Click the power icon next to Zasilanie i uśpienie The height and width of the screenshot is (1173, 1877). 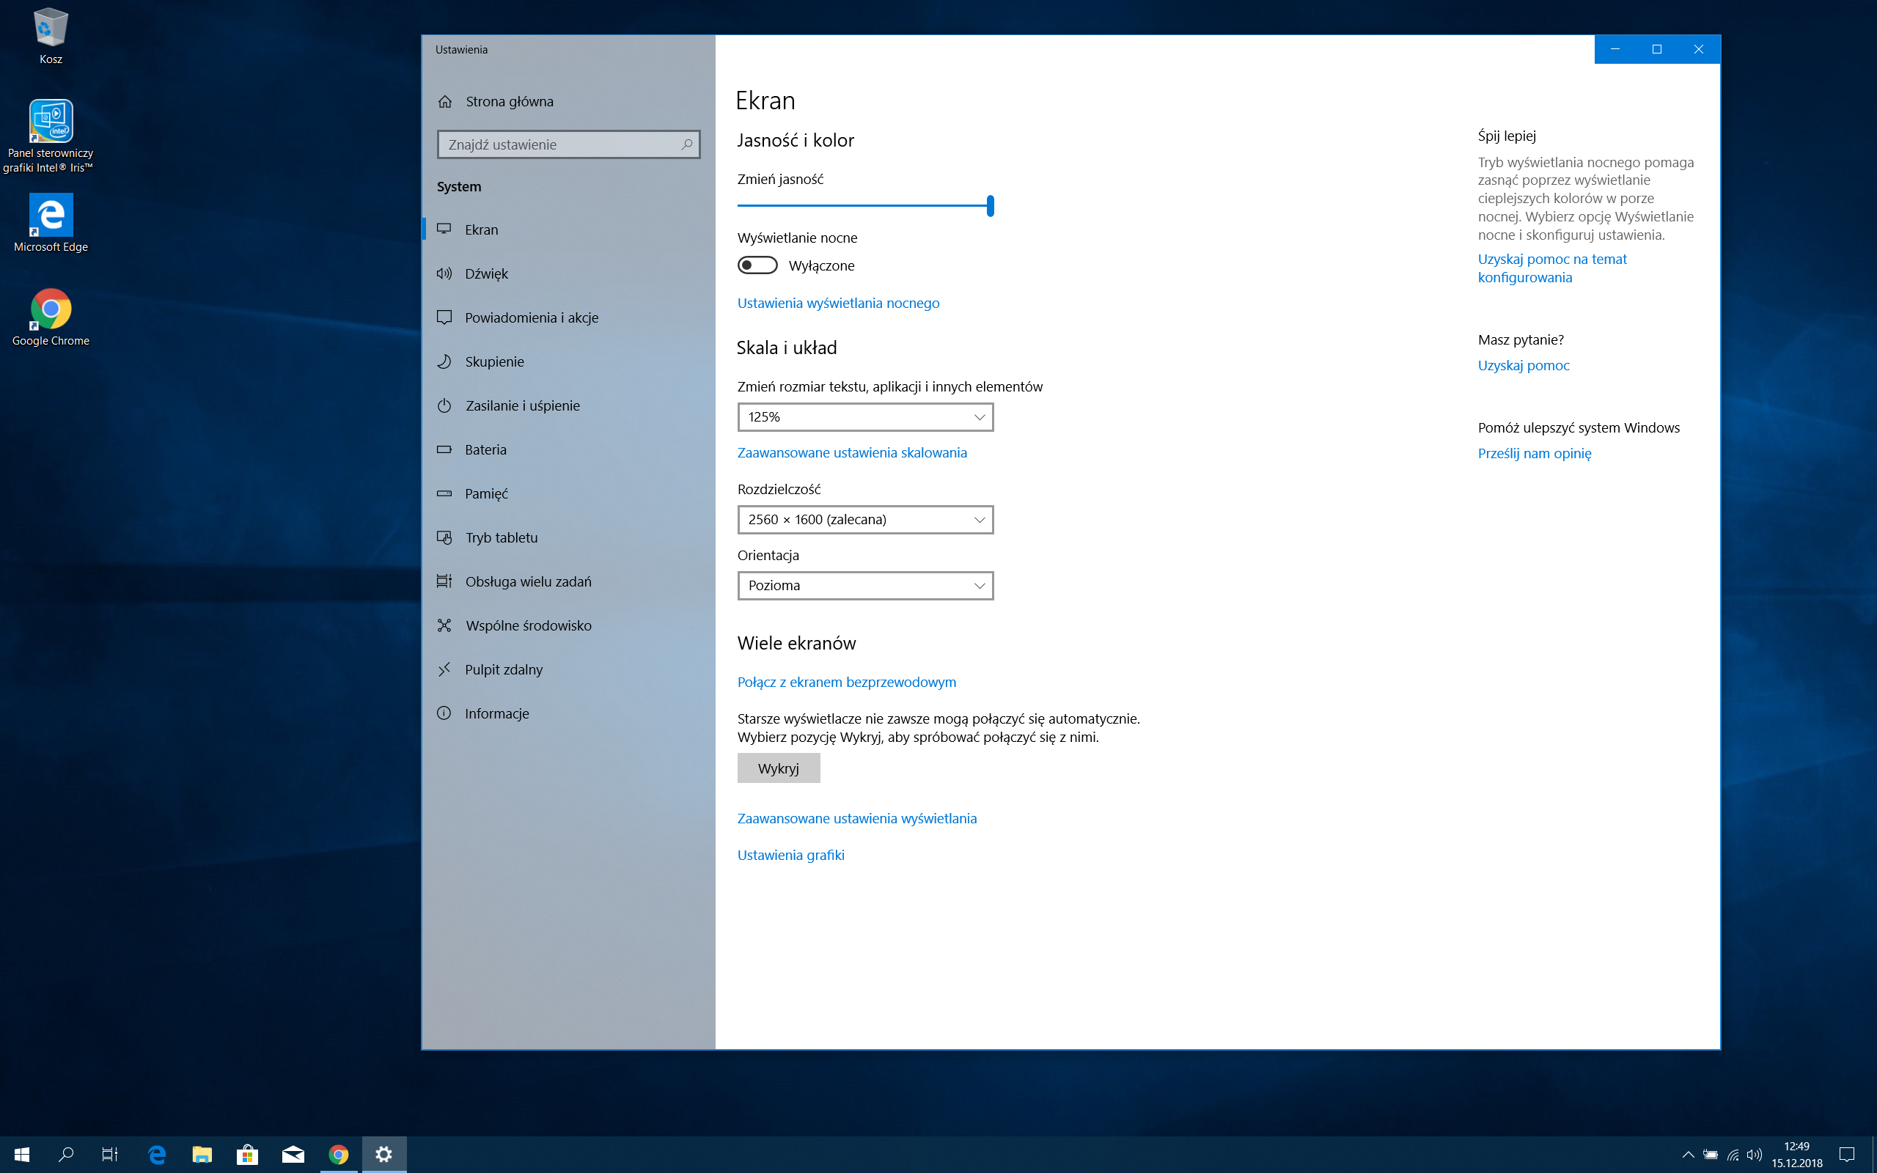click(444, 405)
